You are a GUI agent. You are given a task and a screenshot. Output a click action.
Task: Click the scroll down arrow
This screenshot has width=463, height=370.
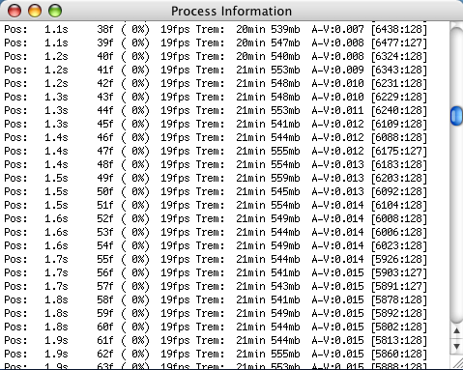pyautogui.click(x=456, y=347)
